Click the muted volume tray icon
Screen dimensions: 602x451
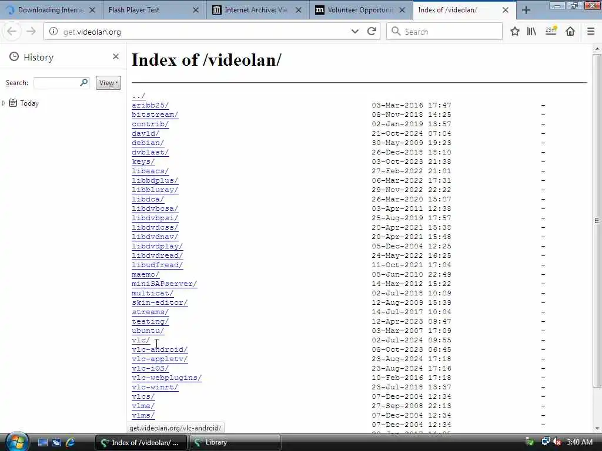[557, 442]
